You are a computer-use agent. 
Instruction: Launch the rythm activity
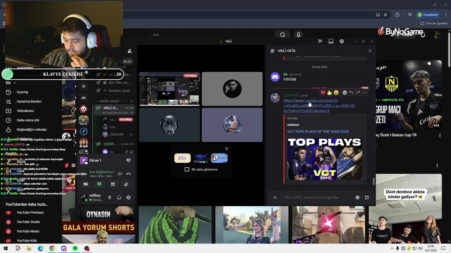click(x=201, y=158)
